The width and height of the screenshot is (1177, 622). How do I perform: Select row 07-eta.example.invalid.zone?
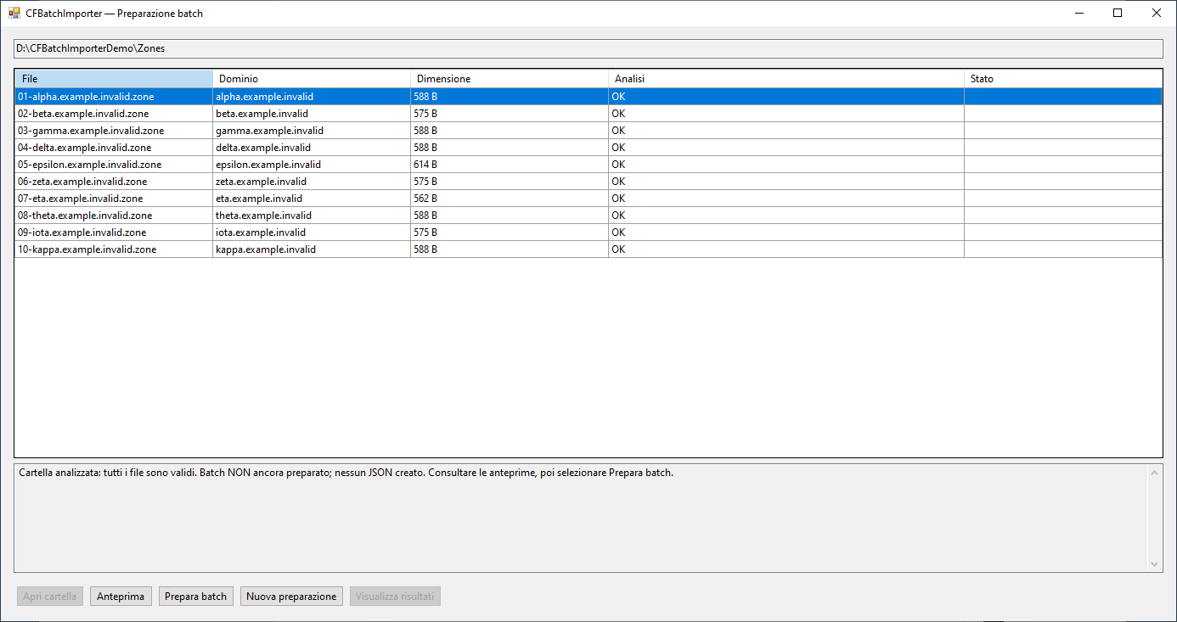click(588, 199)
